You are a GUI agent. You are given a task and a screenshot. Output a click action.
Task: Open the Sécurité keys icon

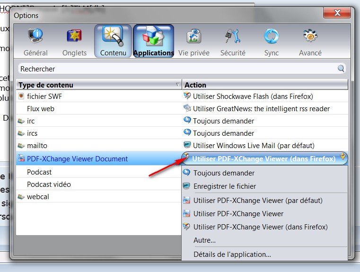pos(233,36)
